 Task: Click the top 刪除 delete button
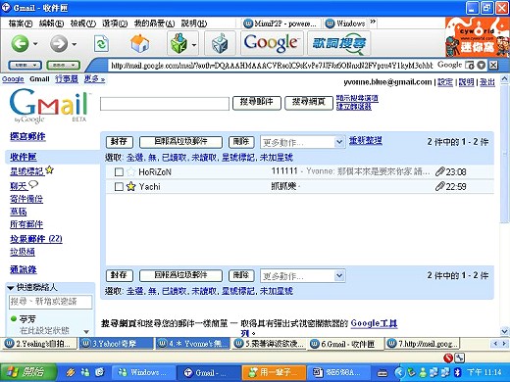point(241,142)
